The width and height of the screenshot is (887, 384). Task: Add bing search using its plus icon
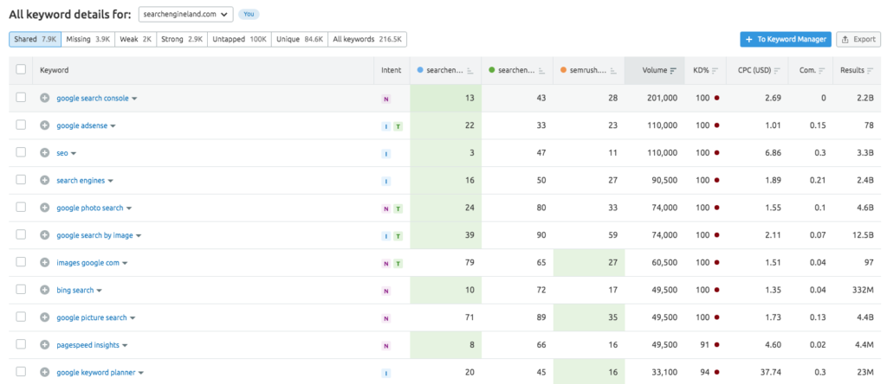coord(45,291)
